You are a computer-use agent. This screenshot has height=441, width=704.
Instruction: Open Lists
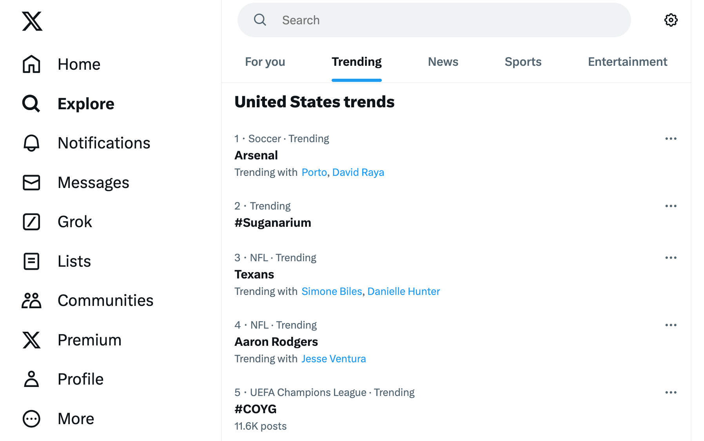74,261
